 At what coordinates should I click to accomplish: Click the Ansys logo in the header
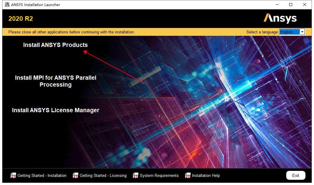tap(280, 18)
